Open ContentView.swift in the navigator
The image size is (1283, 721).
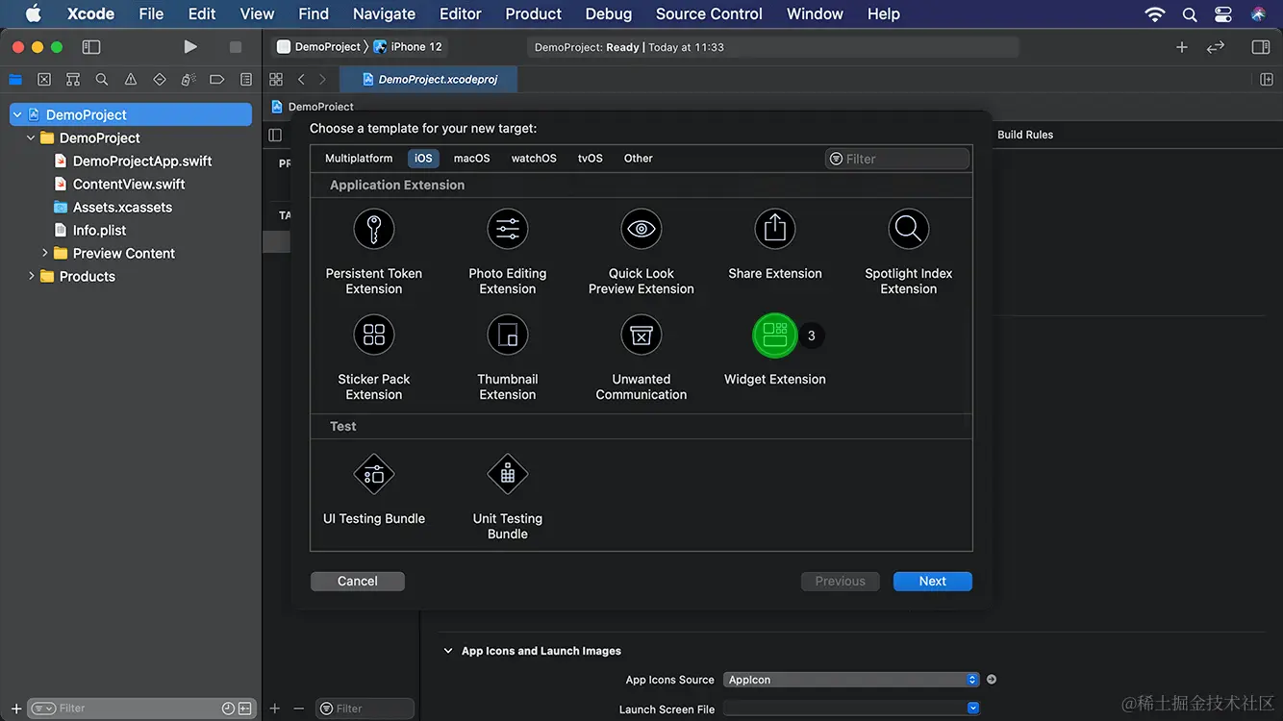(x=129, y=184)
